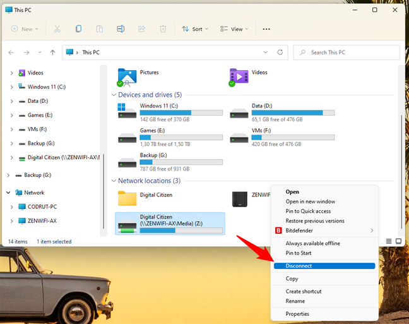Expand the Bitdefender submenu arrow

372,231
